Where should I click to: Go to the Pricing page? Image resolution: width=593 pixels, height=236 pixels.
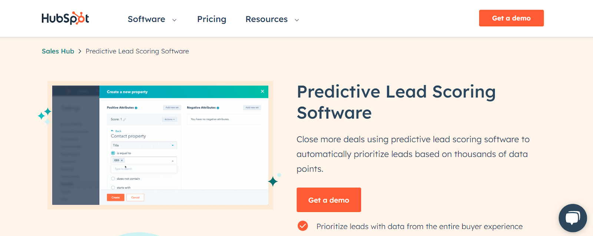tap(212, 19)
